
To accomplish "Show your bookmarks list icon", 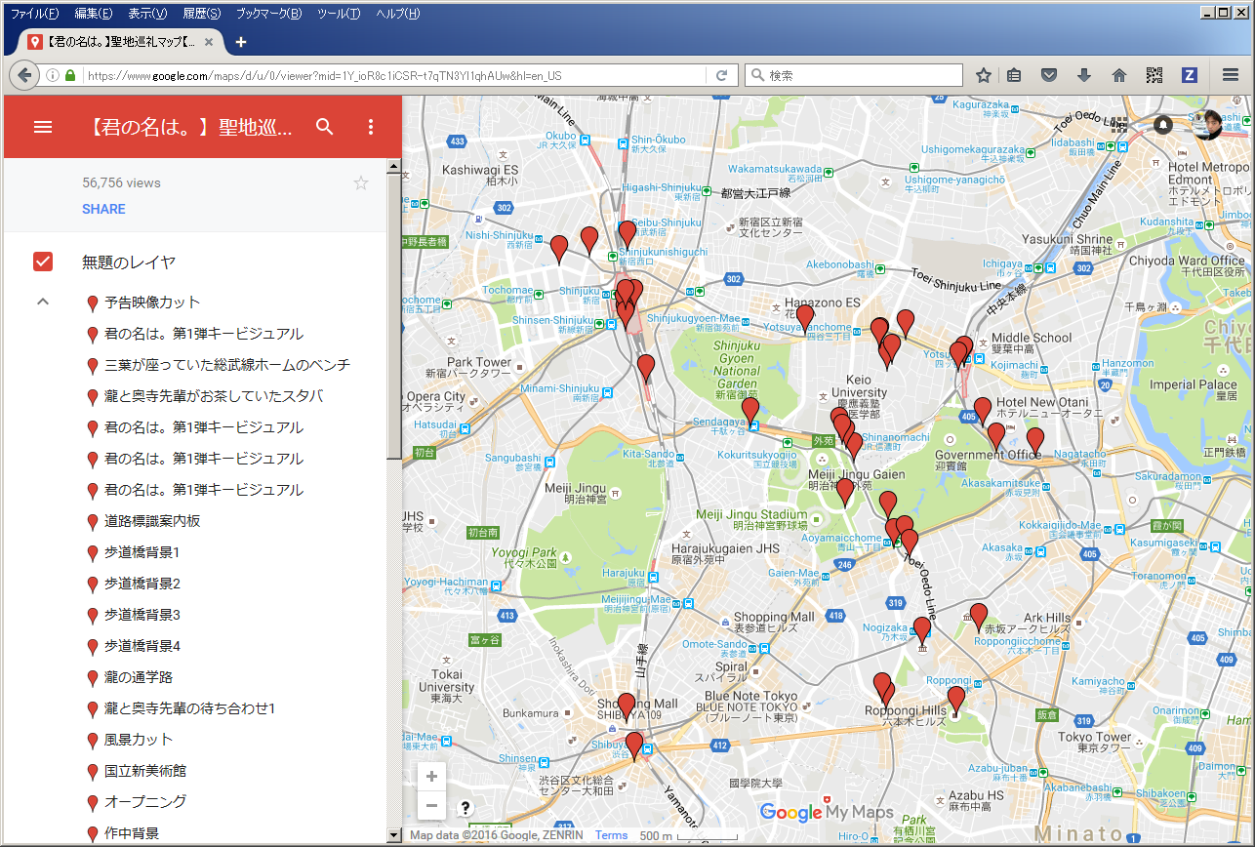I will point(1015,75).
